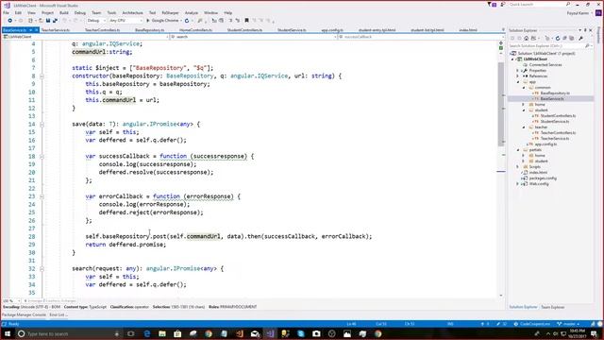Screen dimensions: 604x340
Task: Open File Explorer from the taskbar
Action: click(162, 333)
